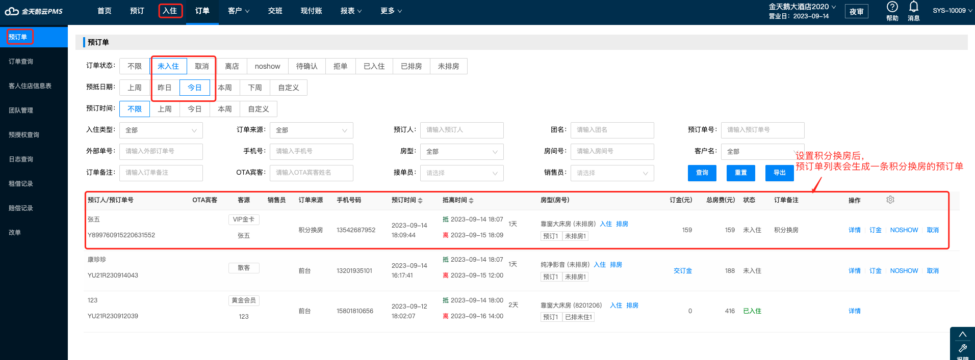Image resolution: width=975 pixels, height=360 pixels.
Task: Click the 夜审 button
Action: pos(857,12)
